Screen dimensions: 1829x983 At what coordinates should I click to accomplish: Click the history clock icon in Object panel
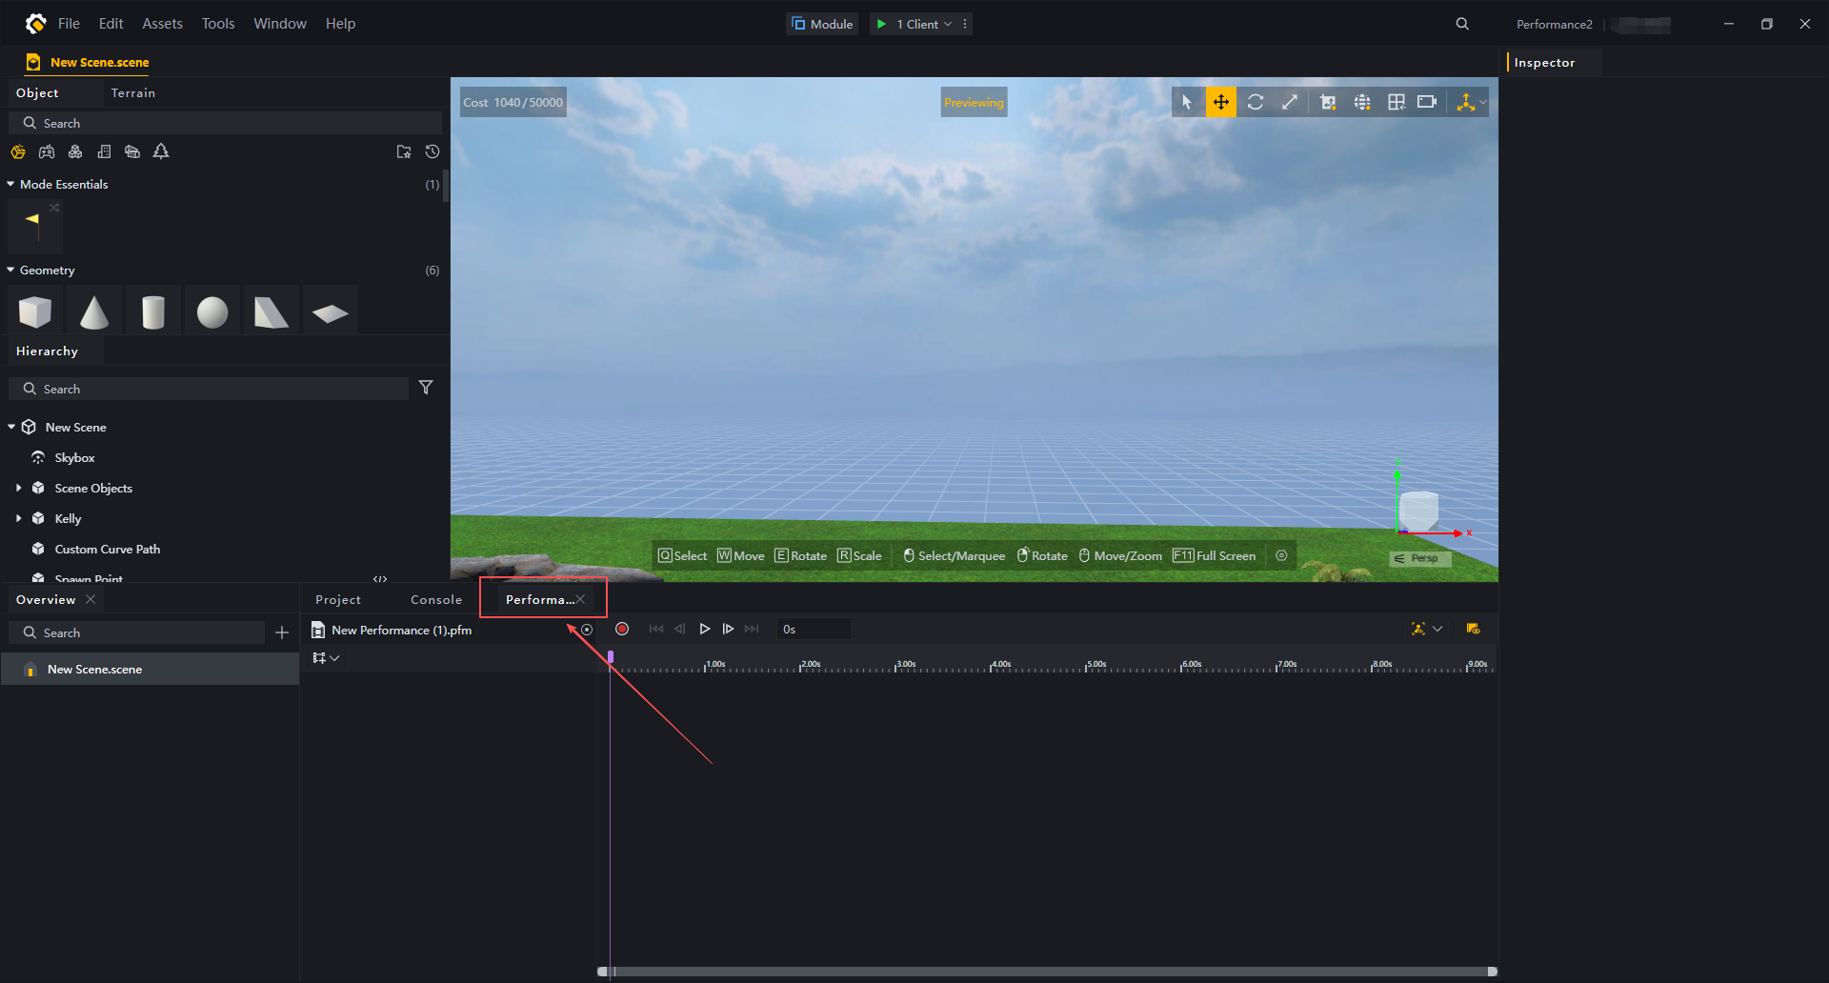click(432, 151)
